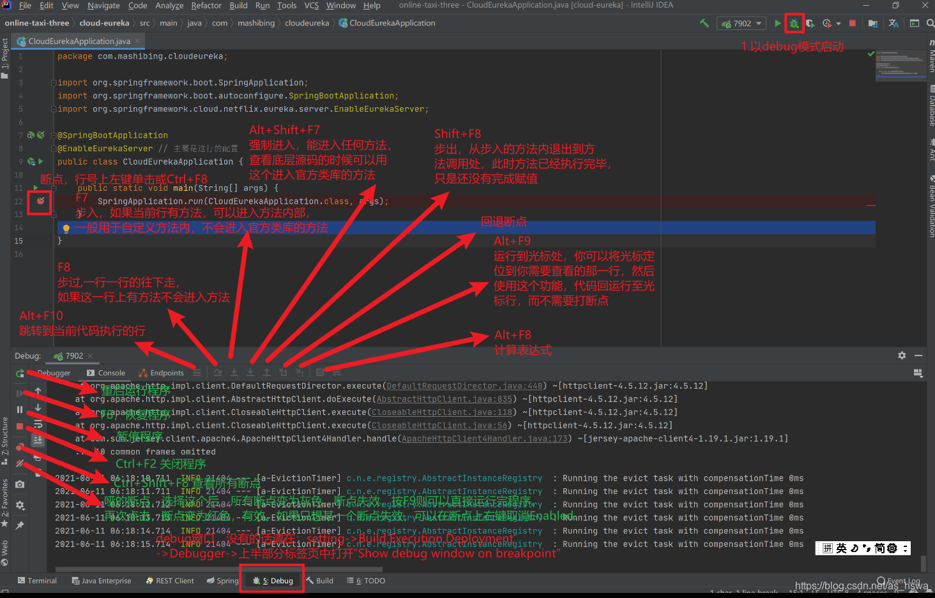Click the Search Everywhere magnifier
This screenshot has height=598, width=935.
tap(931, 23)
